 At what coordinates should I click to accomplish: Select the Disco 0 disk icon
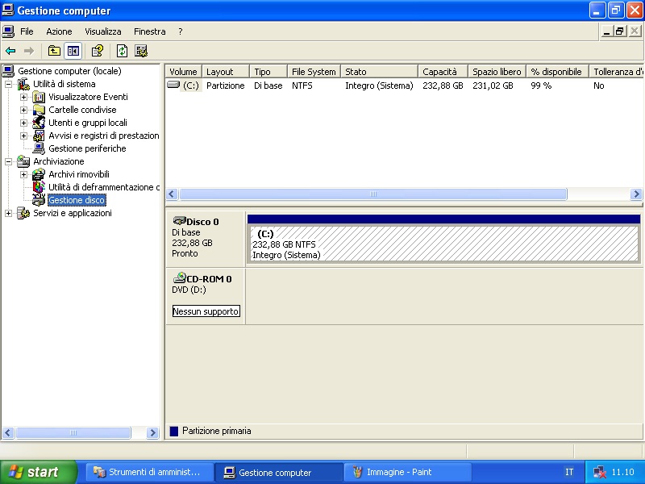[x=179, y=221]
